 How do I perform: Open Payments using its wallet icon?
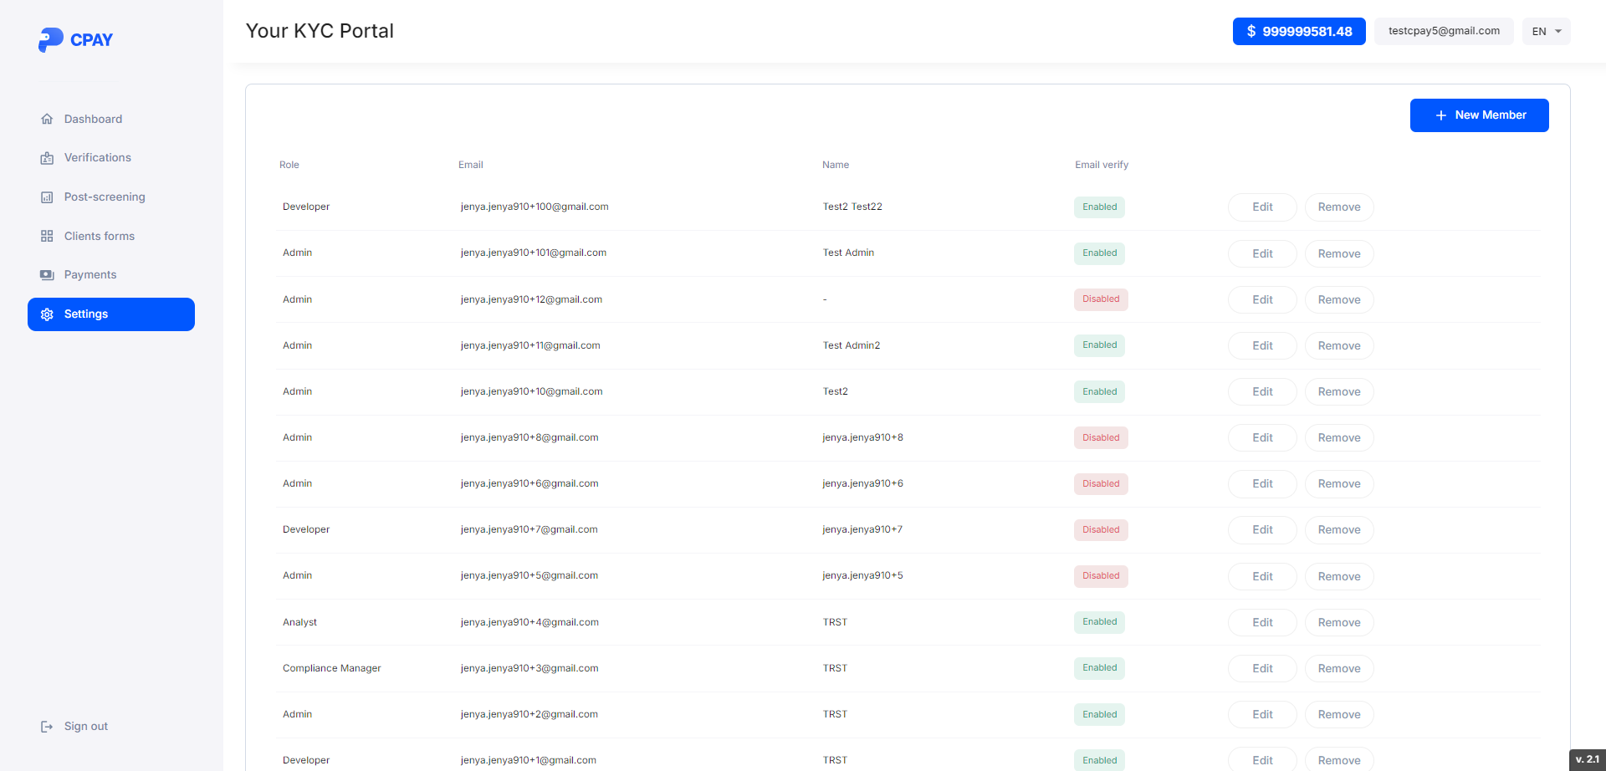[48, 274]
